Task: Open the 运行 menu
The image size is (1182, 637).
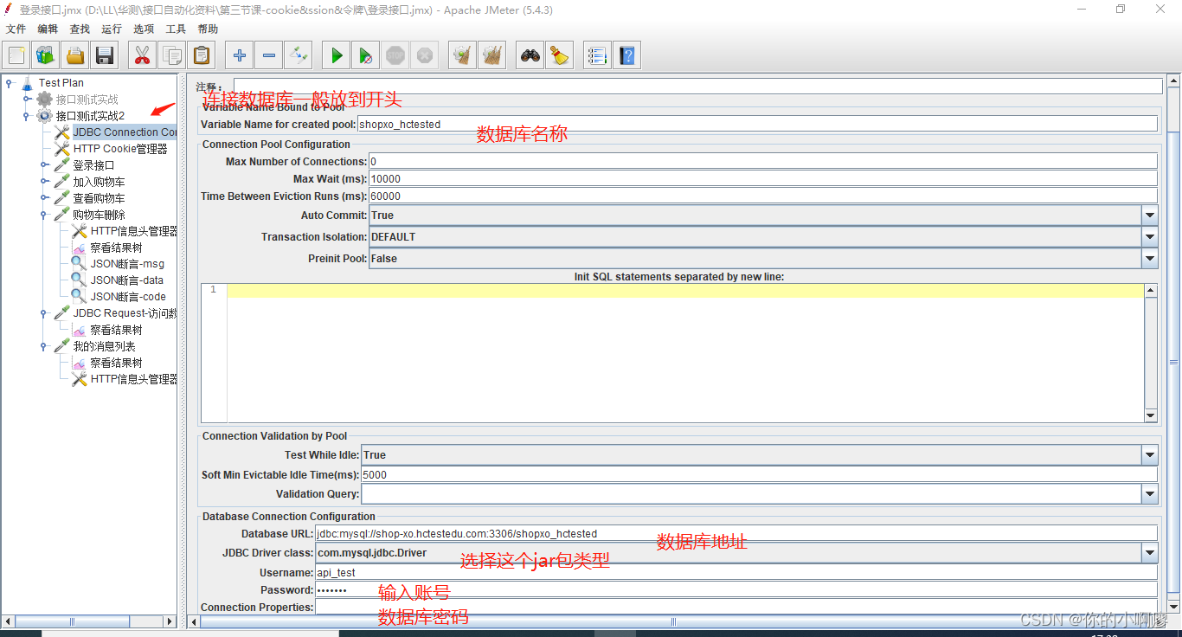Action: (112, 29)
